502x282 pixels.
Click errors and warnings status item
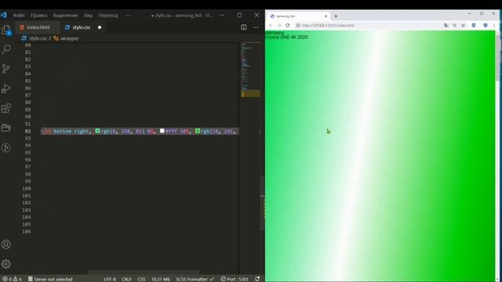point(13,279)
